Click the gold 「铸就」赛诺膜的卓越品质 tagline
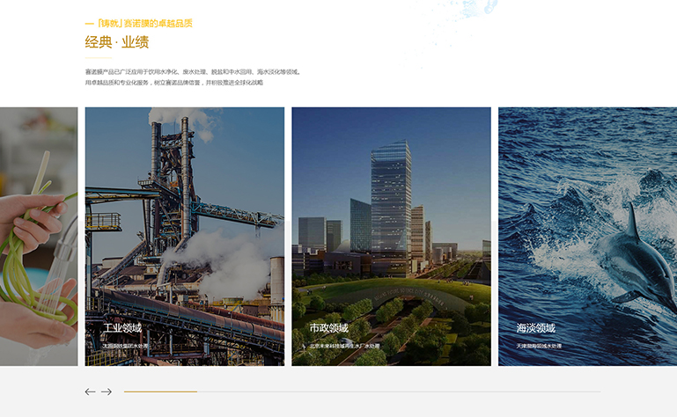 pyautogui.click(x=143, y=24)
